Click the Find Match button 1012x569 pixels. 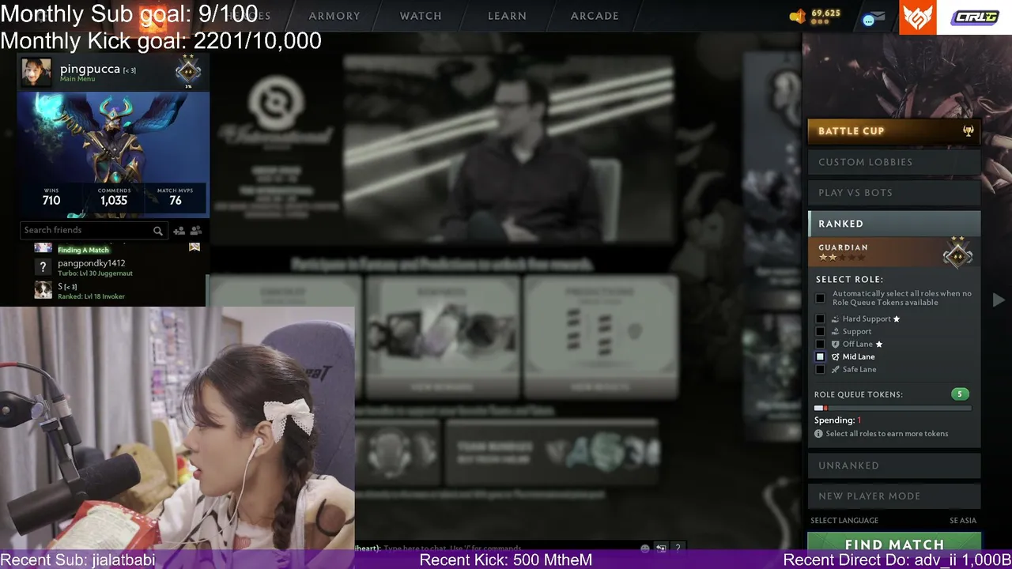coord(894,544)
